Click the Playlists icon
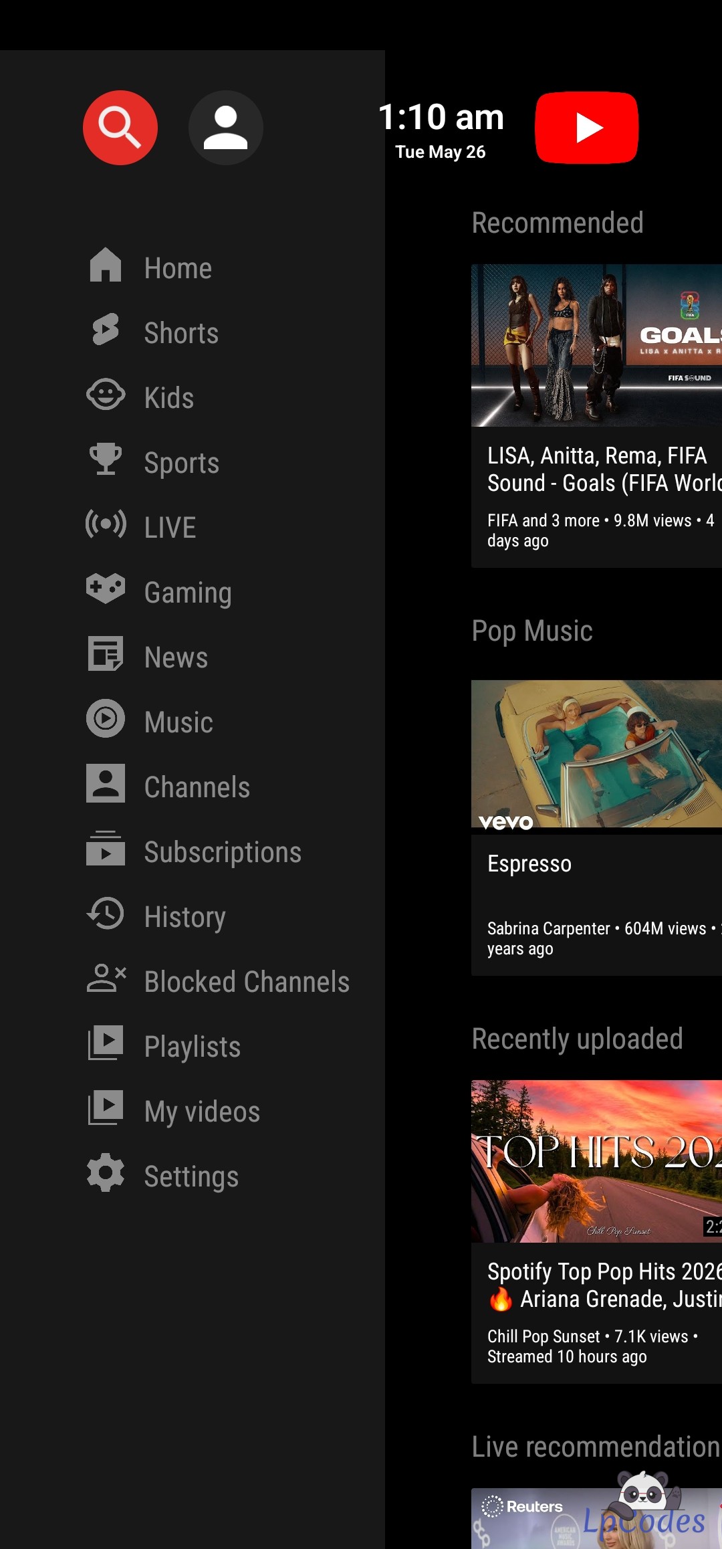Screen dimensions: 722x1549 coord(106,1043)
